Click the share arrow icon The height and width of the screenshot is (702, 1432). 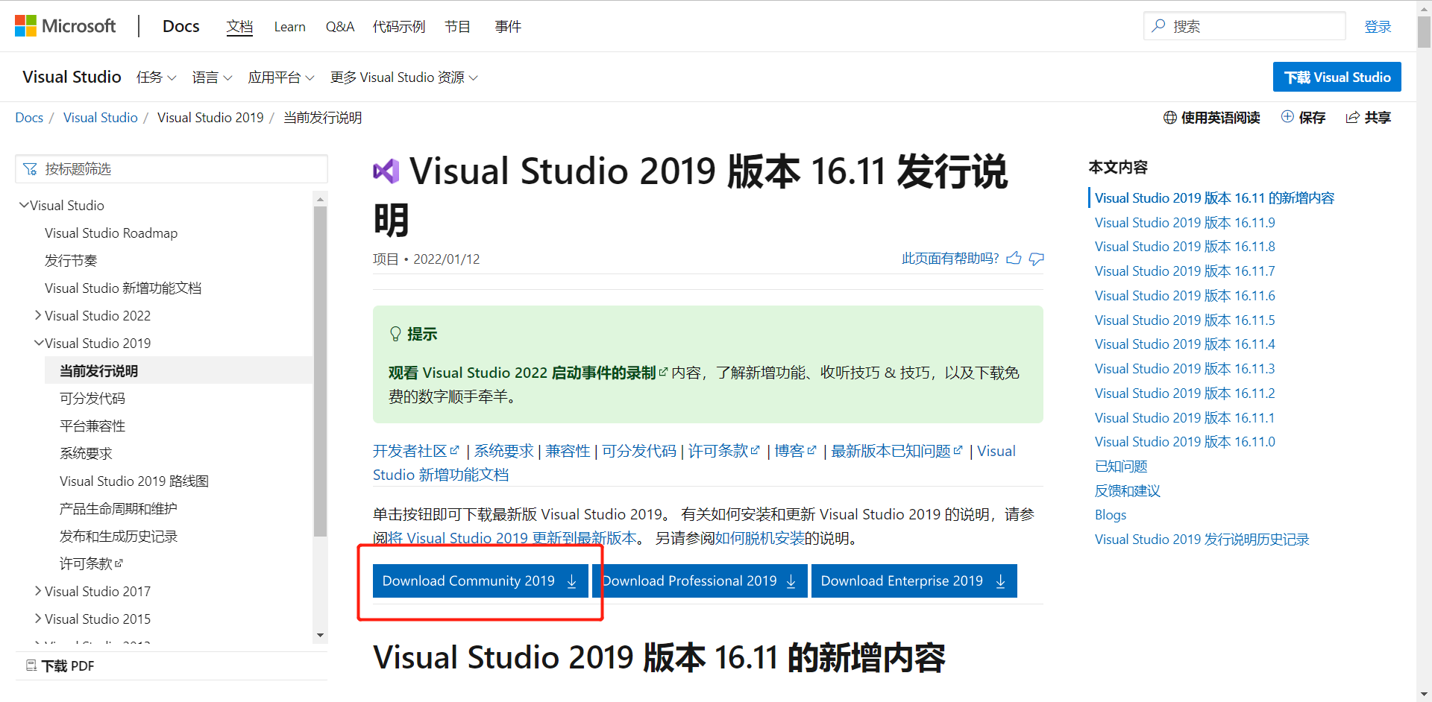click(1352, 118)
